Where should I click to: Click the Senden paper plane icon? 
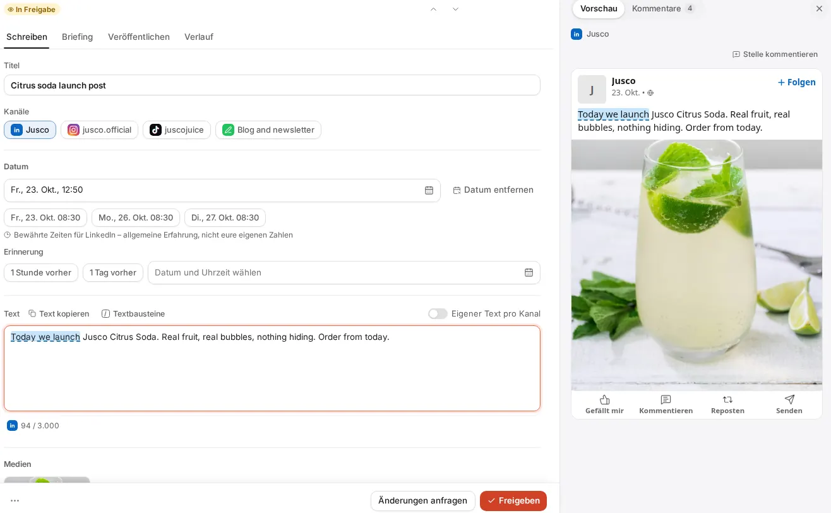point(789,399)
